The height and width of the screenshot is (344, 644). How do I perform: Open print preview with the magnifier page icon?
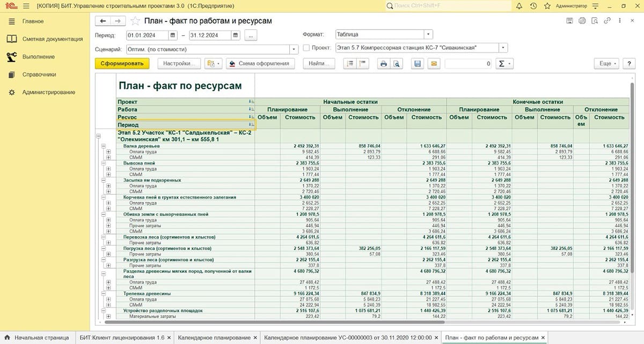(397, 63)
